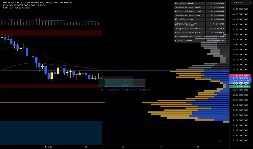Click the 3 date label on time axis
The height and width of the screenshot is (149, 253).
pos(86,147)
